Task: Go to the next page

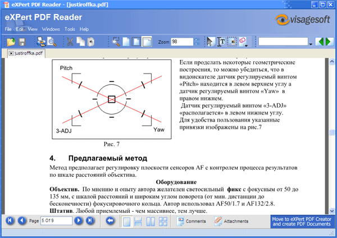Action: coord(79,221)
